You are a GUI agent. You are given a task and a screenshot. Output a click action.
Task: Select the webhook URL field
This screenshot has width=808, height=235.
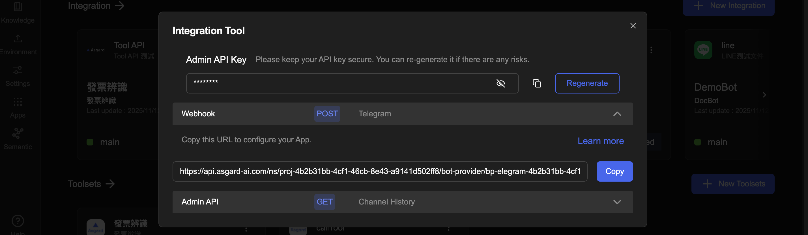click(x=380, y=171)
